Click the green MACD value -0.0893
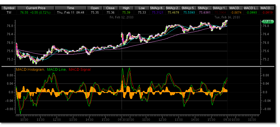This screenshot has height=127, width=280. pos(252,13)
